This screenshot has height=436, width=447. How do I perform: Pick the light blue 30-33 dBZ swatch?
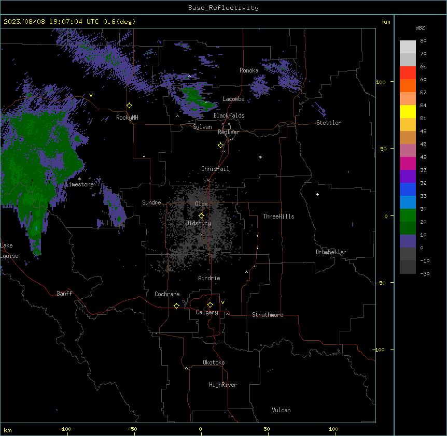(408, 202)
